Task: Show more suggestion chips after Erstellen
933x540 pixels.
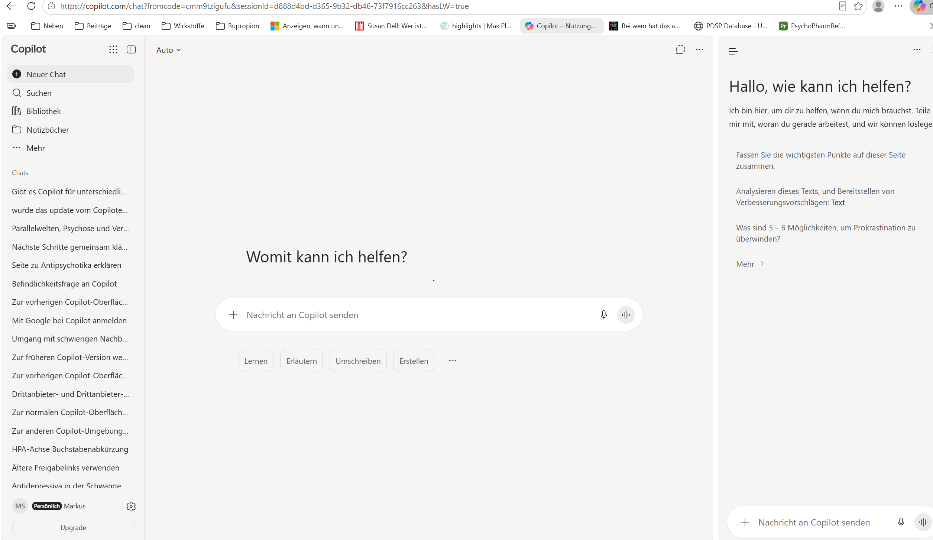Action: pos(453,360)
